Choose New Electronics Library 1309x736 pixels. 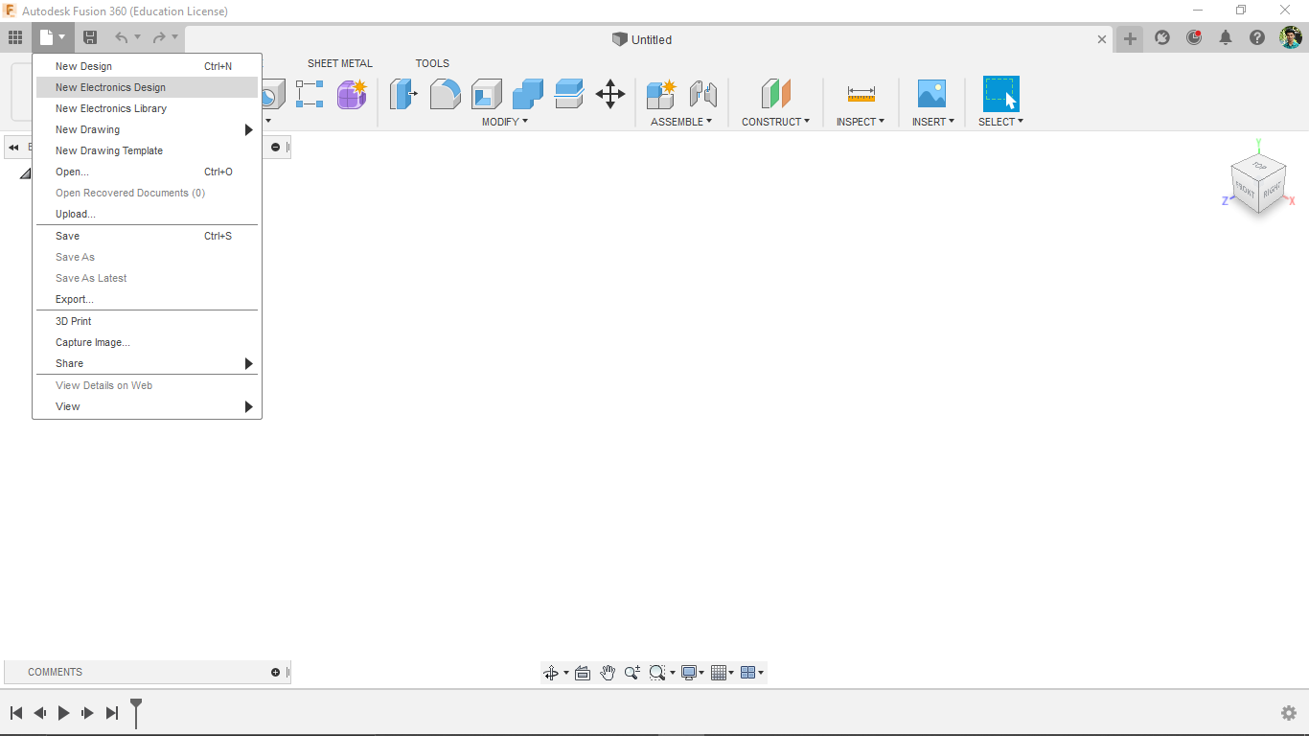148,108
